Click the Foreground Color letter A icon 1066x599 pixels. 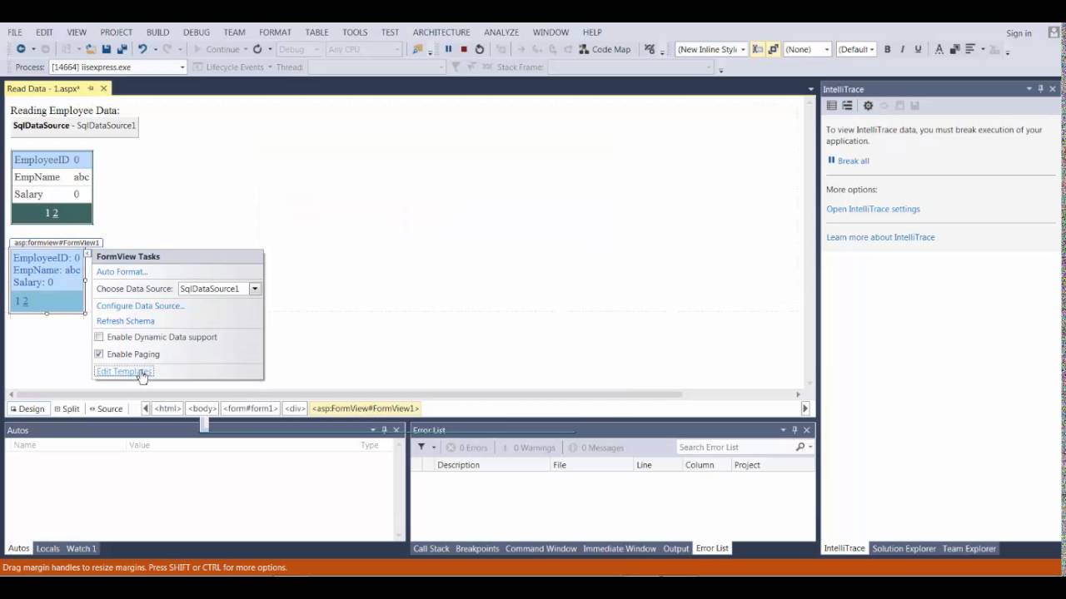(939, 49)
